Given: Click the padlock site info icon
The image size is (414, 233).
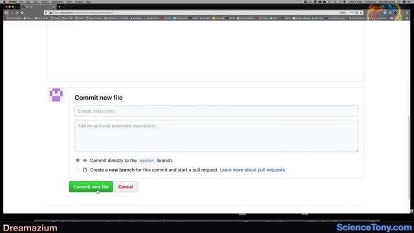Looking at the screenshot, I should pyautogui.click(x=50, y=13).
